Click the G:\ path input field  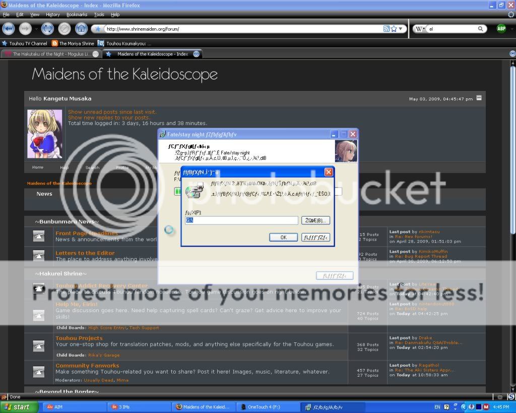pyautogui.click(x=241, y=220)
